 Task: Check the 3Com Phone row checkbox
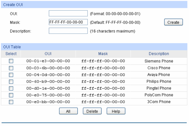[11, 102]
